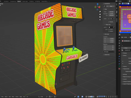The width and height of the screenshot is (131, 98).
Task: Click the Lock to Object eyedropper icon
Action: pyautogui.click(x=114, y=27)
